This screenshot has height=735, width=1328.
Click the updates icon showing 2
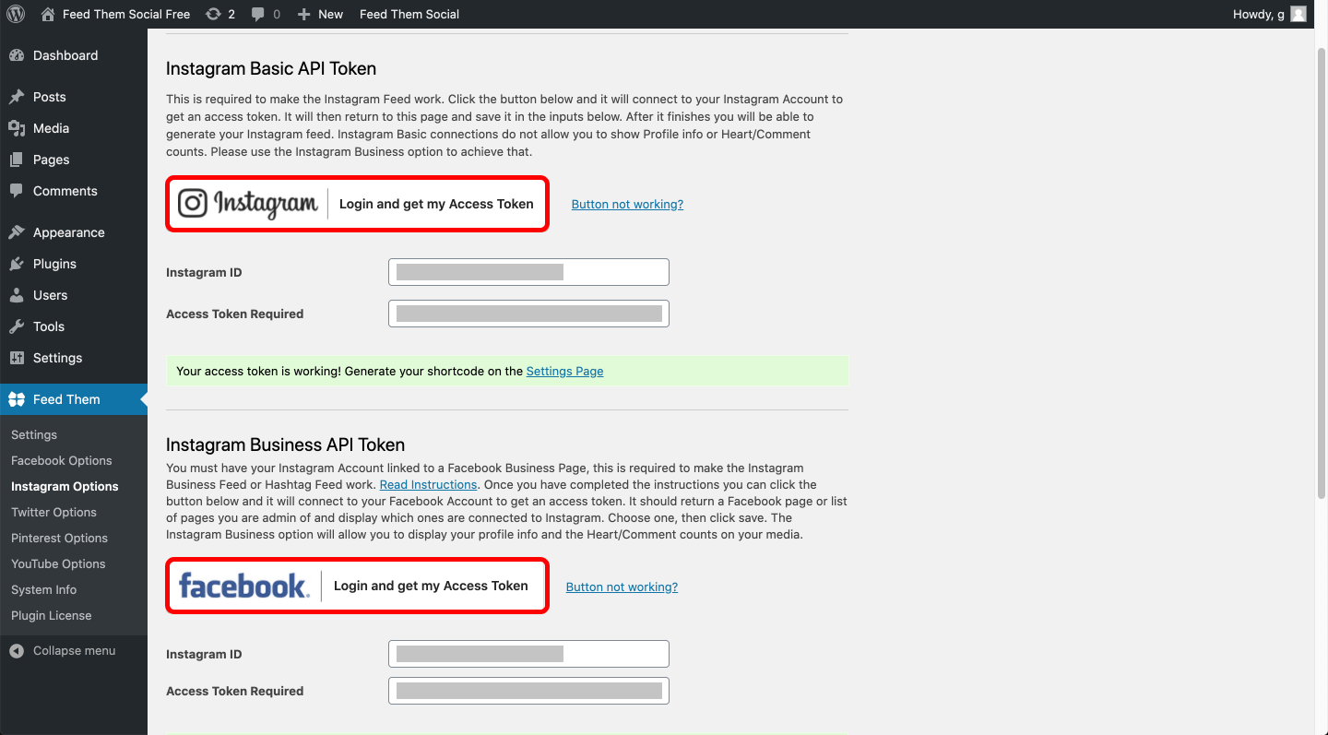213,14
